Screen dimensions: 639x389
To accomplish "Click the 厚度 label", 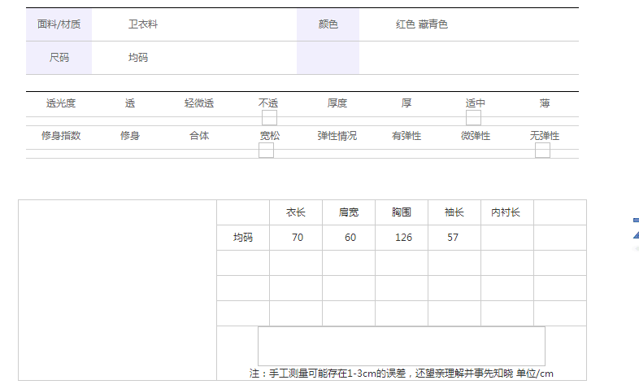I will [337, 103].
